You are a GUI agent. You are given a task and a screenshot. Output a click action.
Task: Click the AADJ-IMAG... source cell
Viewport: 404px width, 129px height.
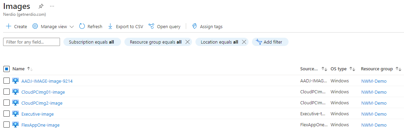(x=314, y=81)
